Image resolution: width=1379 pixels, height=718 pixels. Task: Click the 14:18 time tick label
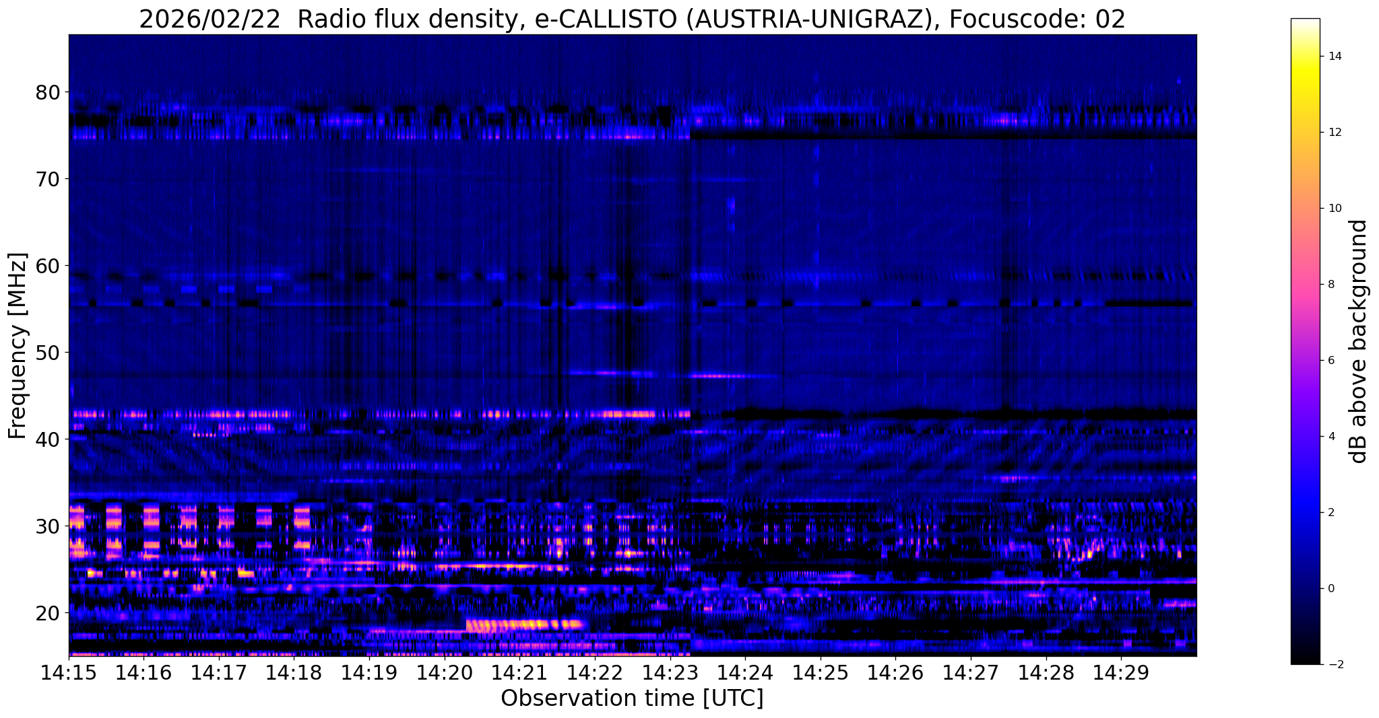click(294, 672)
